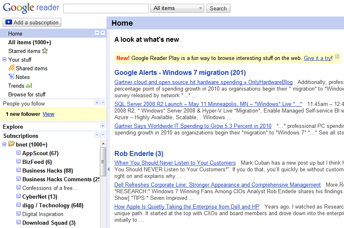Viewport: 344px width, 228px height.
Task: Open Gartner cloud and open source article
Action: click(203, 82)
